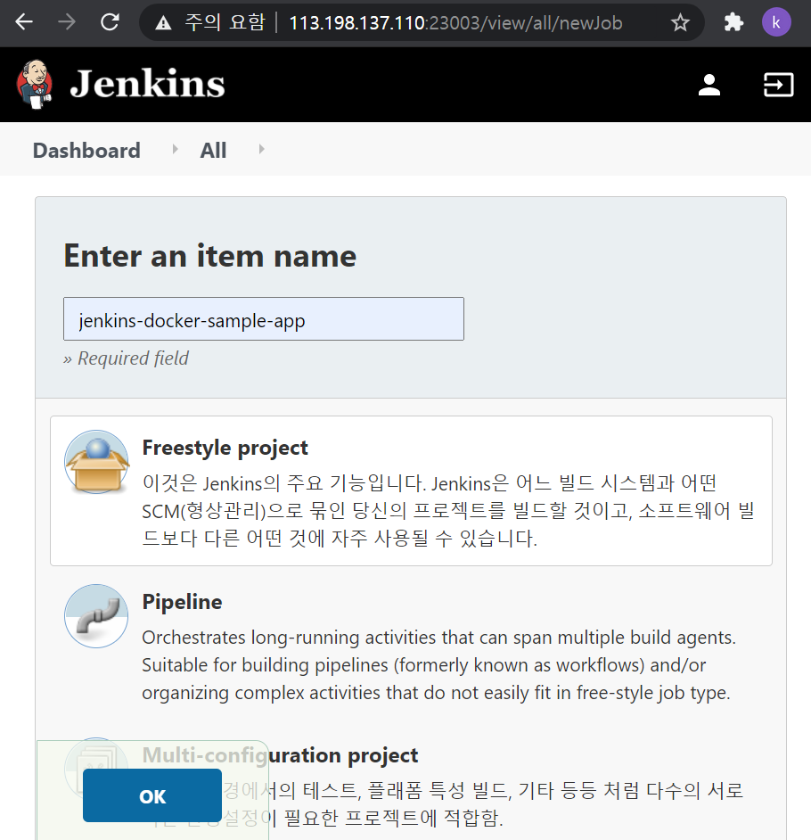Confirm with the OK button
Image resolution: width=811 pixels, height=840 pixels.
tap(152, 795)
